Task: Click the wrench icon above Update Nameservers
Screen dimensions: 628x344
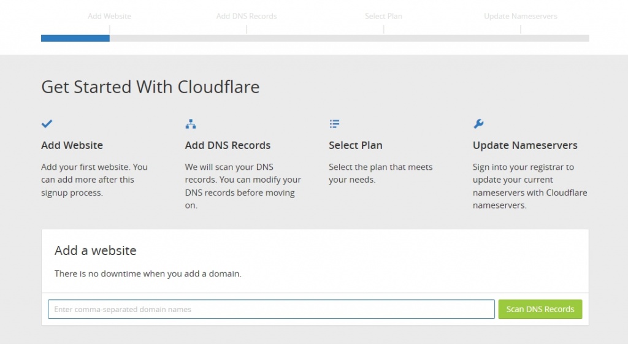Action: [478, 124]
